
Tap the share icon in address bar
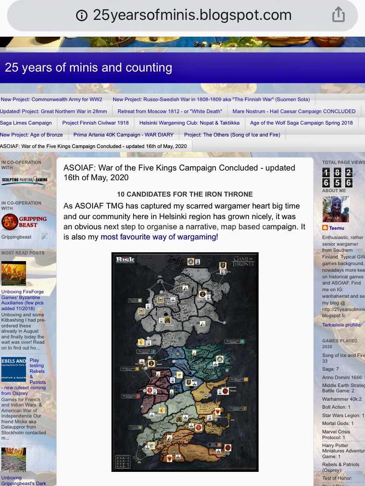point(339,15)
